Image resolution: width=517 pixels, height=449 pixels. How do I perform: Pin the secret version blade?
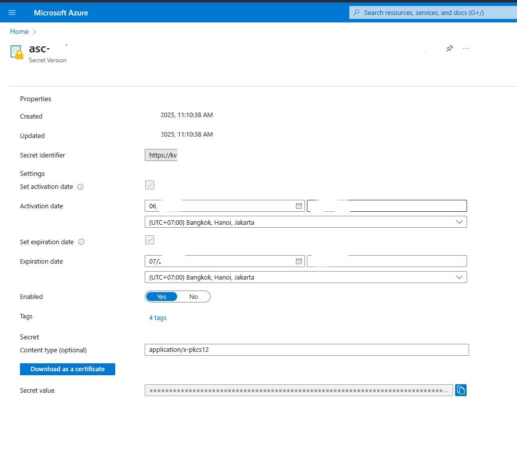coord(450,48)
